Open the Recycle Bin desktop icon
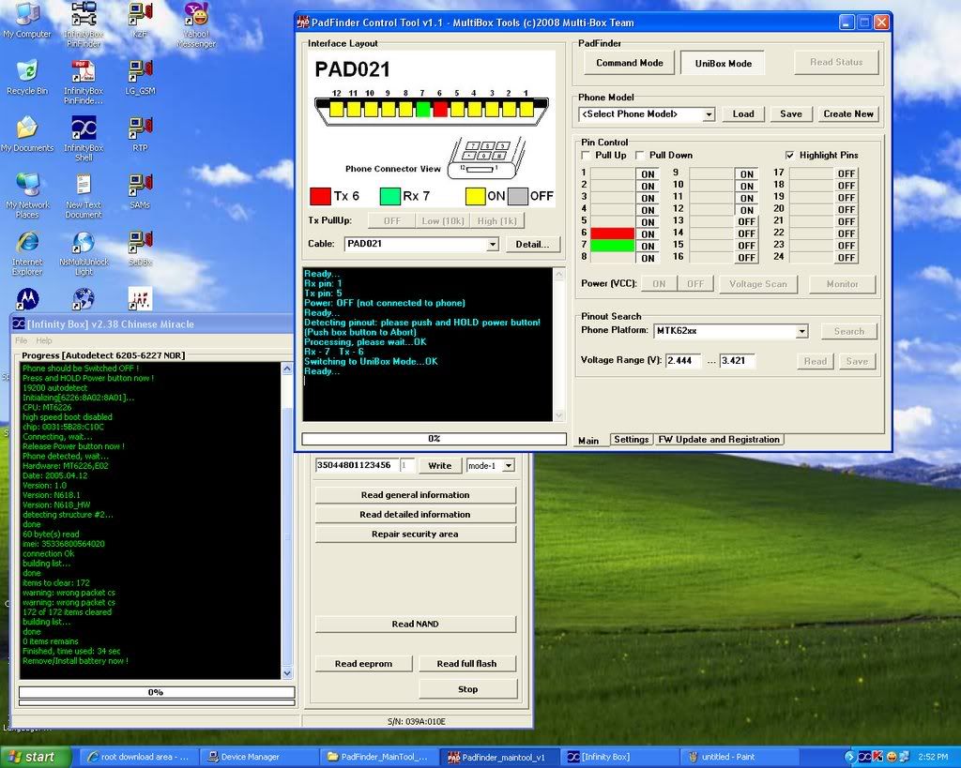Image resolution: width=961 pixels, height=768 pixels. (x=27, y=78)
